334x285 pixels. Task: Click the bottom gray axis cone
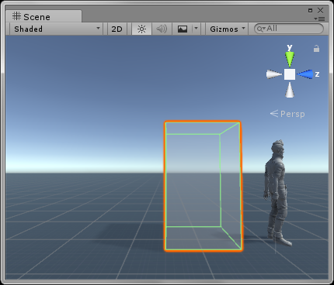[290, 90]
